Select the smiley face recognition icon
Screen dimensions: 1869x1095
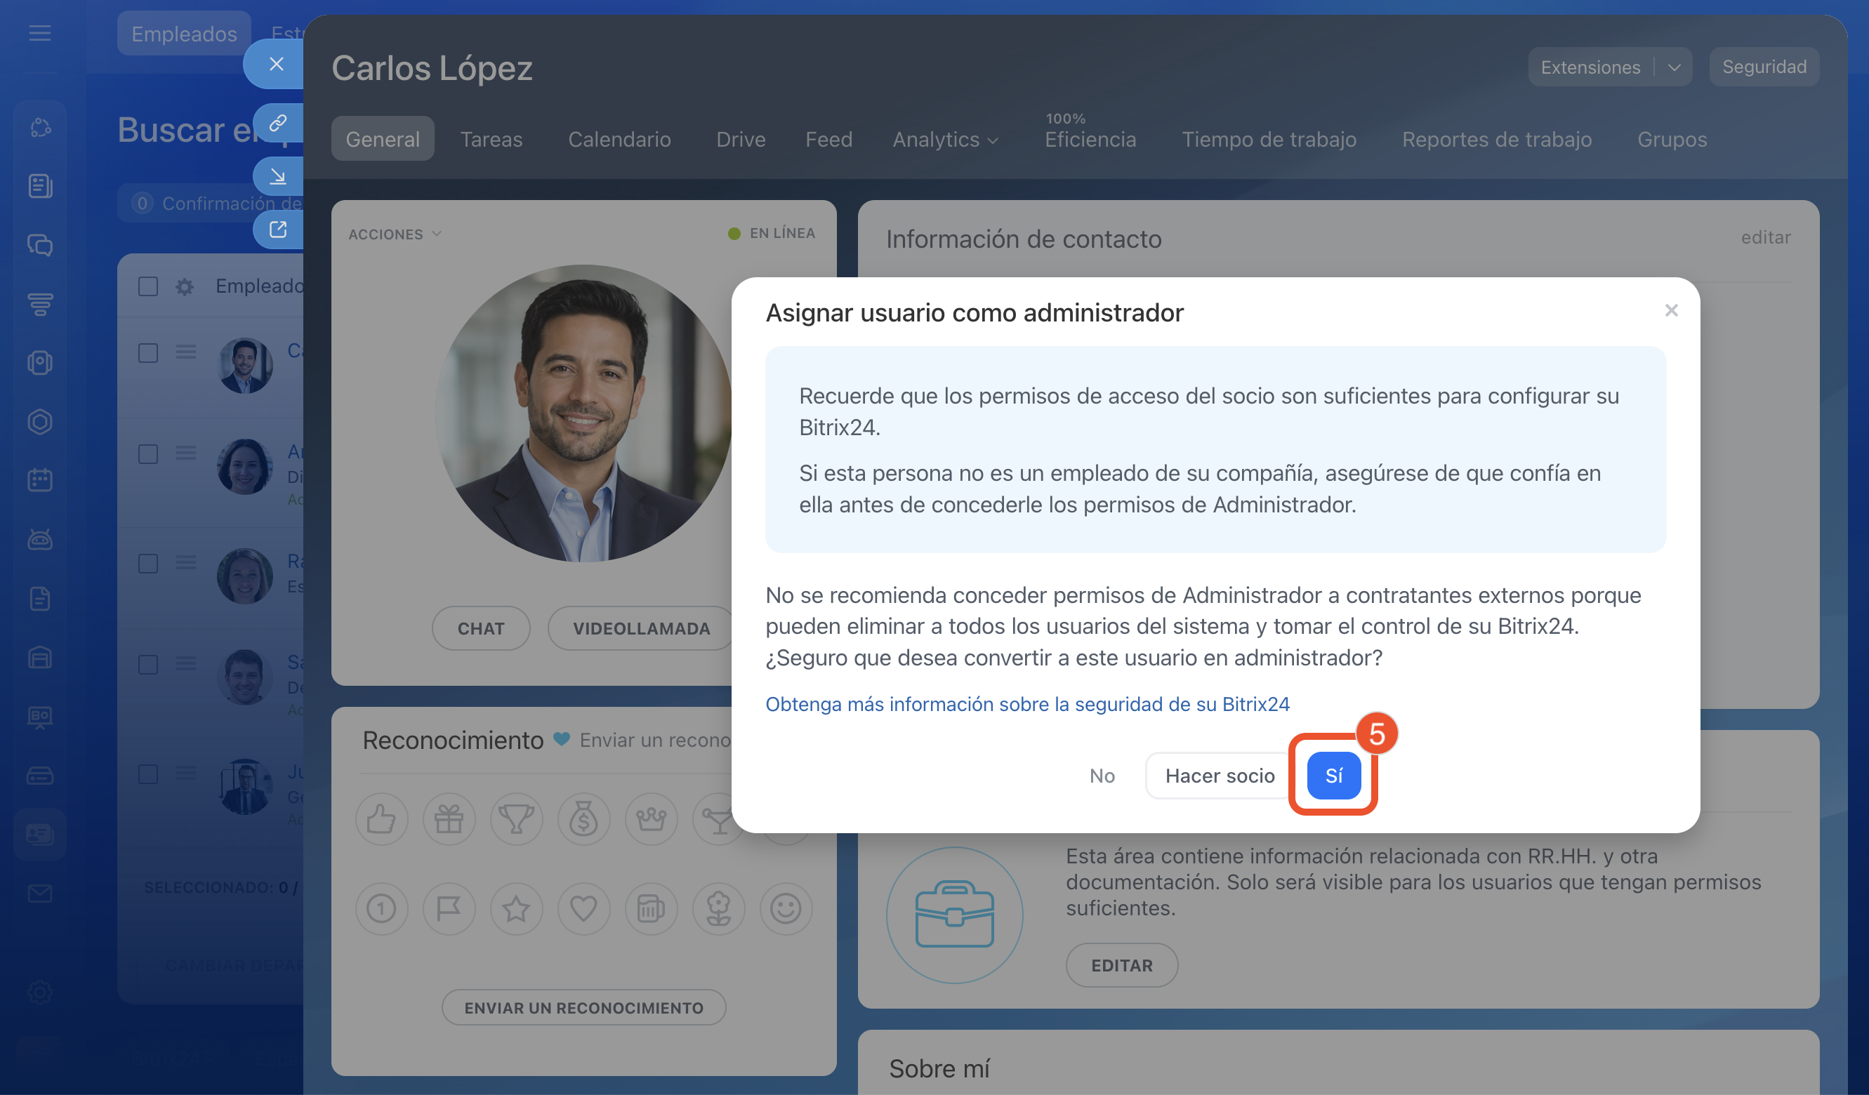786,908
